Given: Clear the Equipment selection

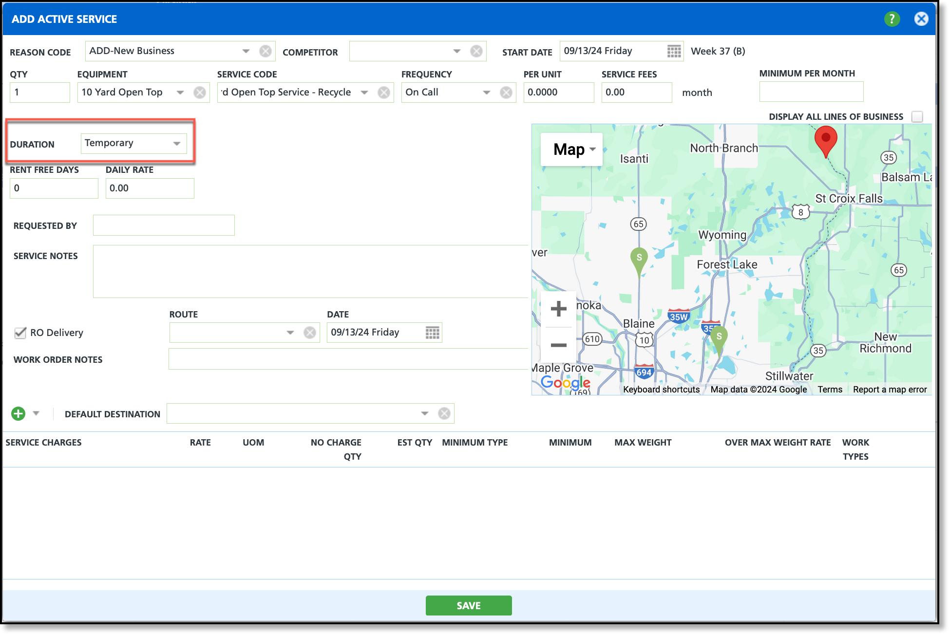Looking at the screenshot, I should pyautogui.click(x=199, y=93).
